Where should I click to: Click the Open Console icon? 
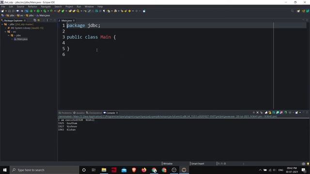pos(296,113)
